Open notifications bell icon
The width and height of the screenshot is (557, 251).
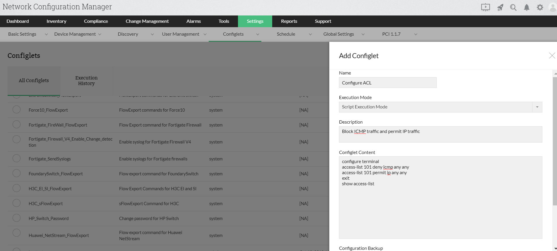[x=527, y=7]
